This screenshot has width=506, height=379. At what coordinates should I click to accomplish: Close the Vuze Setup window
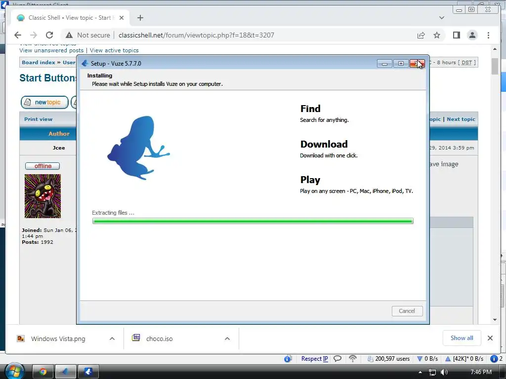[417, 64]
